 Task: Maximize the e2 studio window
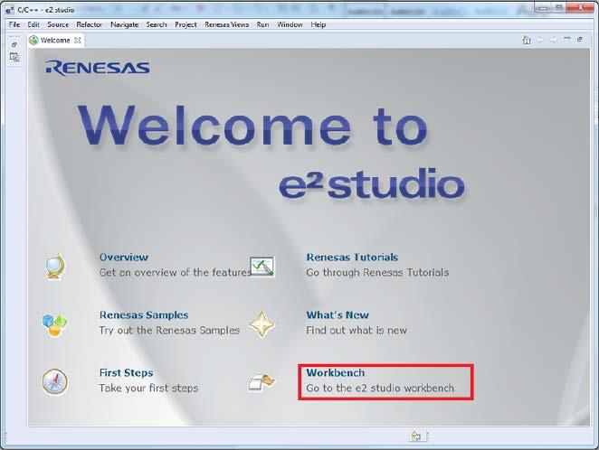point(558,7)
